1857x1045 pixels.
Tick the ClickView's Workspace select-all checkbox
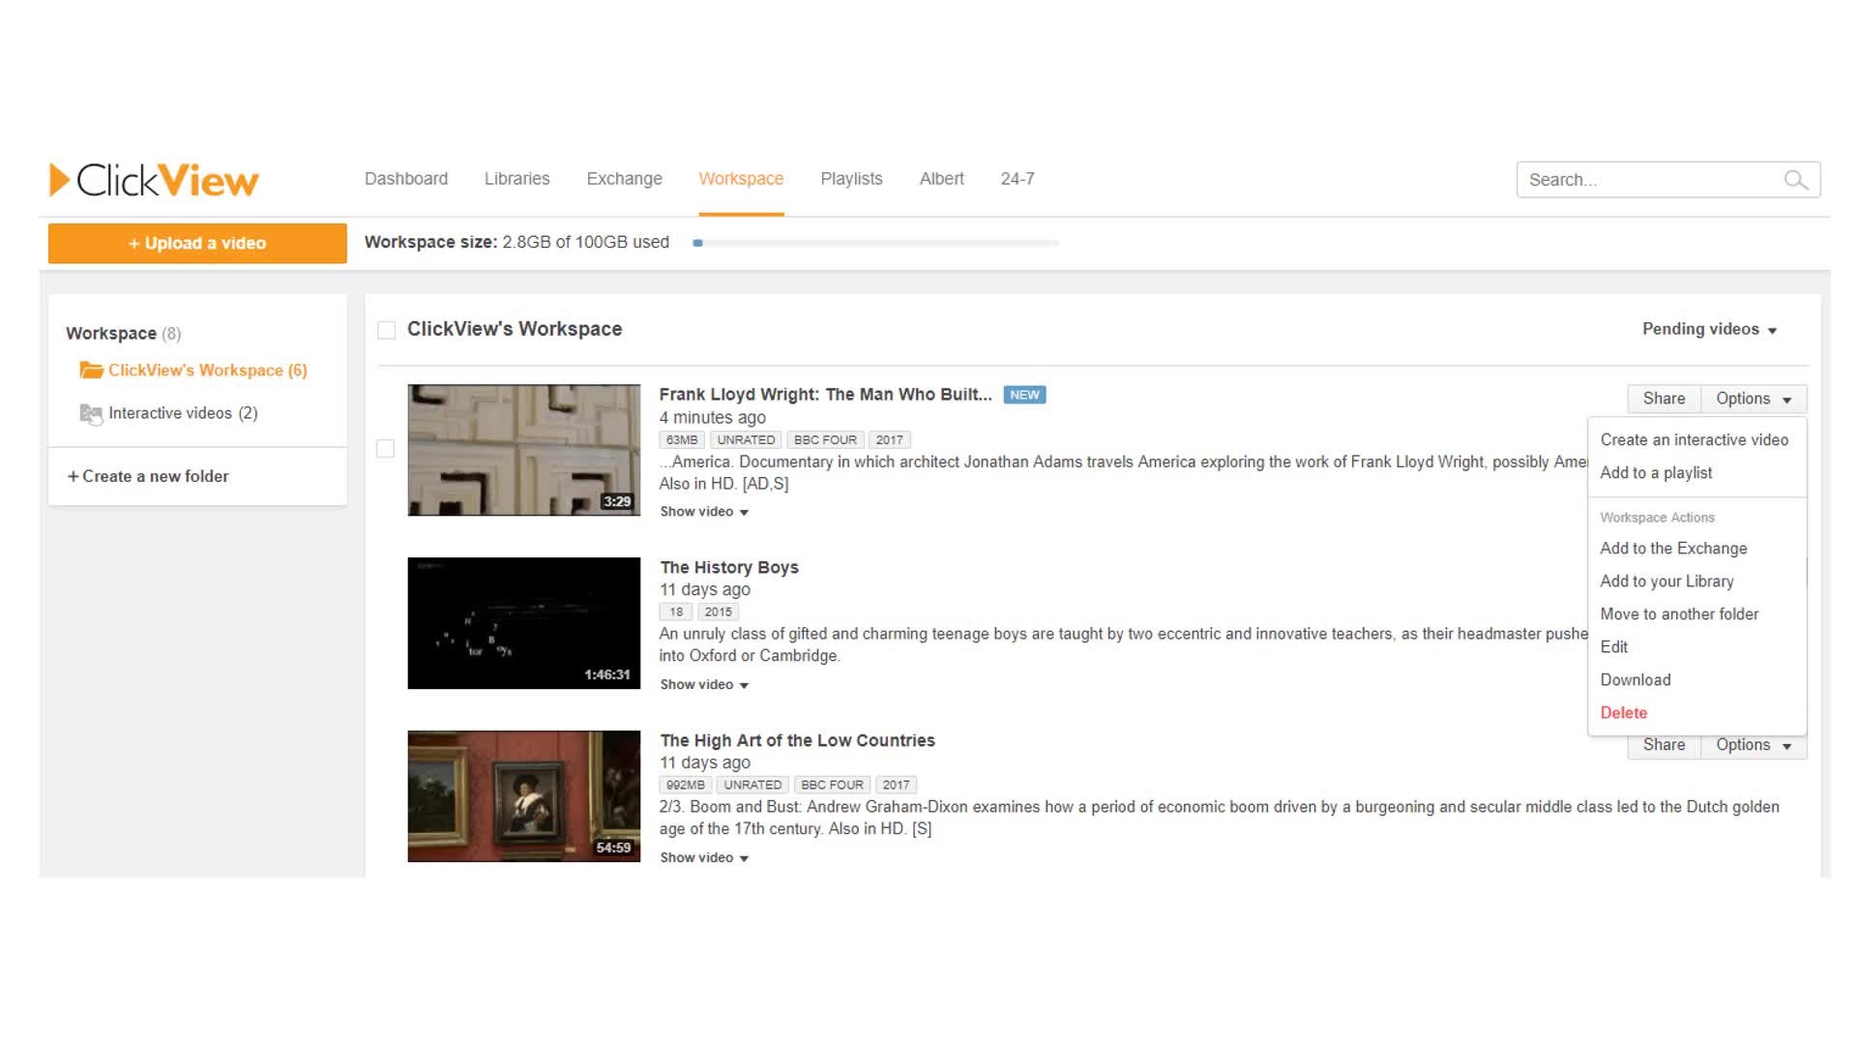pos(387,330)
